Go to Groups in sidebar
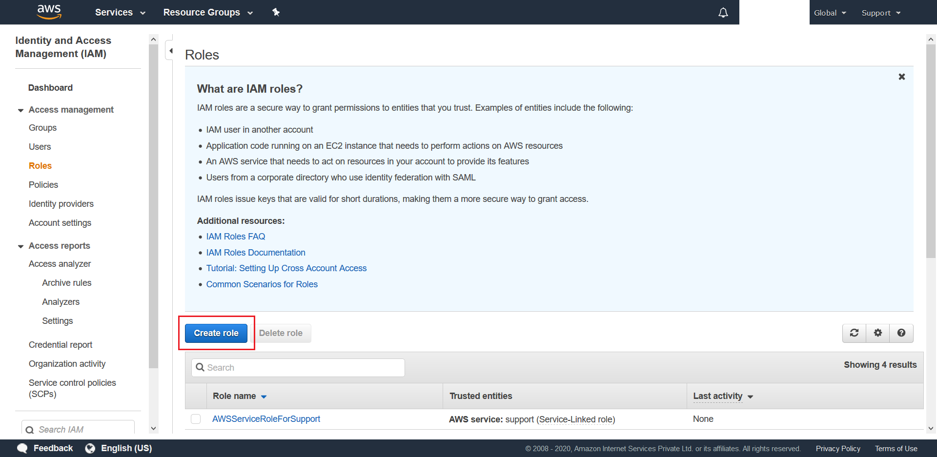The height and width of the screenshot is (457, 937). tap(42, 128)
